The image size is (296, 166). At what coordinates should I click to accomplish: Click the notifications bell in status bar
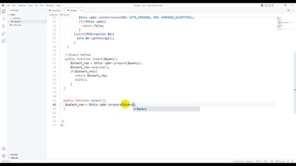293,161
